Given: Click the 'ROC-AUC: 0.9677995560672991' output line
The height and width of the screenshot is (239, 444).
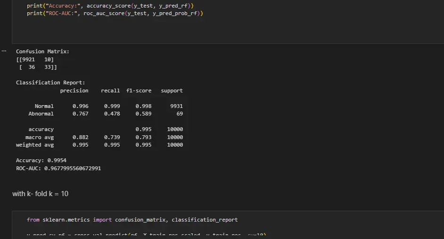Looking at the screenshot, I should coord(58,168).
